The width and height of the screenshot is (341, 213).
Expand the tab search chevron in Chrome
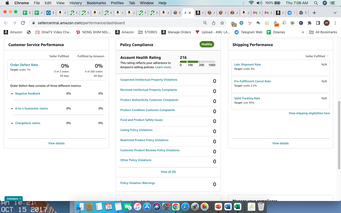pyautogui.click(x=335, y=13)
